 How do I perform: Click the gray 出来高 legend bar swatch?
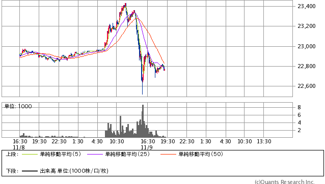30,171
